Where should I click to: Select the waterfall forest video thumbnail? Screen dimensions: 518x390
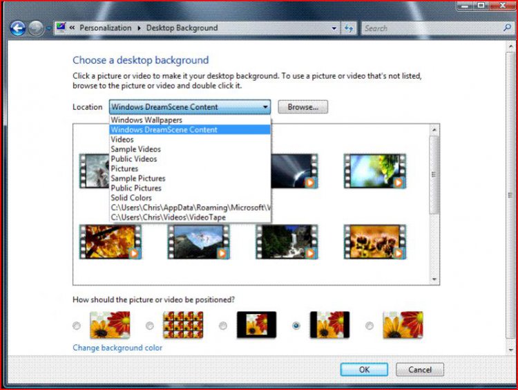(287, 242)
